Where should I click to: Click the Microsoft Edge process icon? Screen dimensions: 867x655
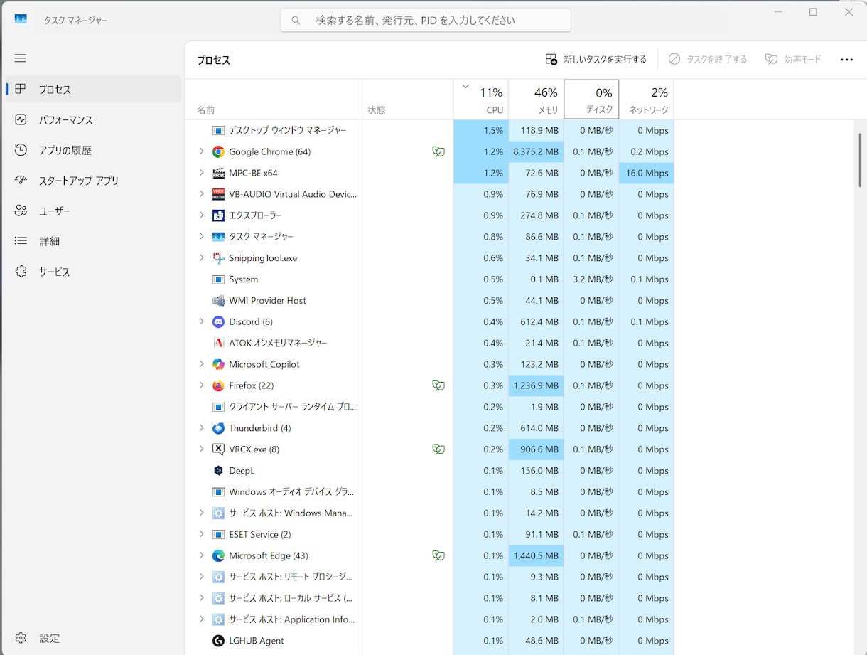(x=218, y=555)
